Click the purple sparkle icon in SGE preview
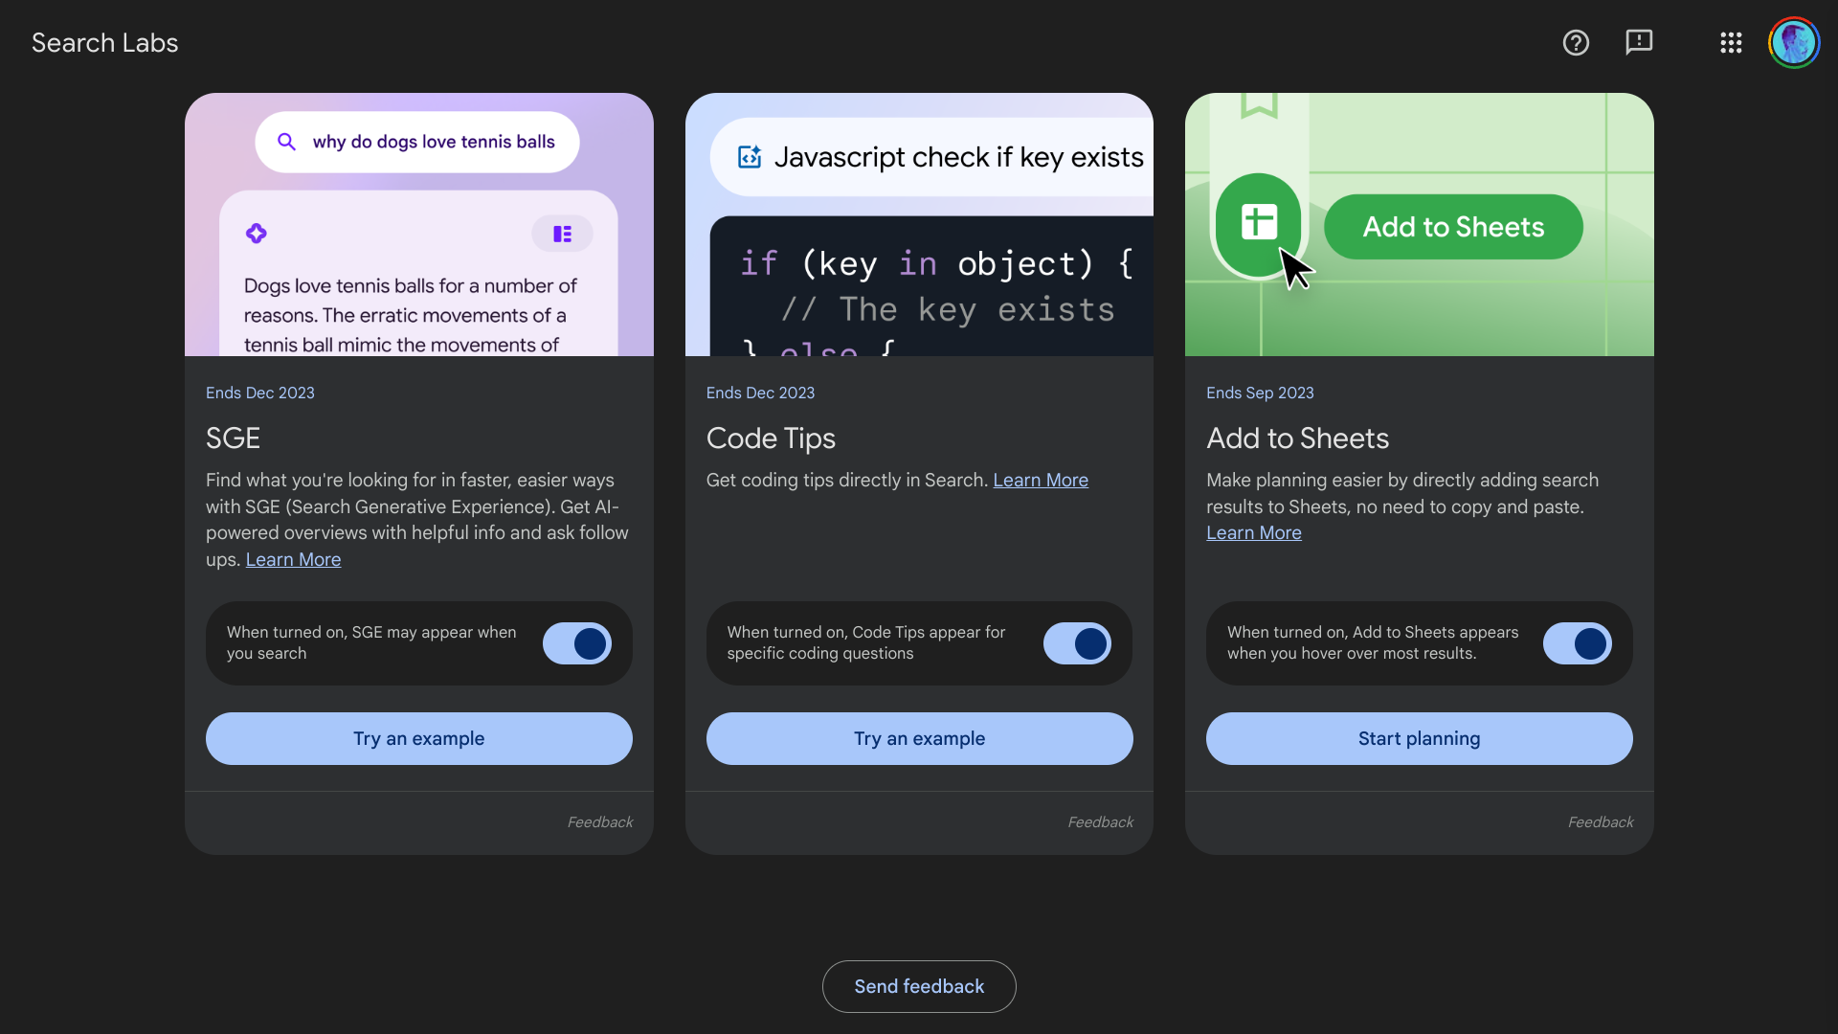1838x1034 pixels. (x=256, y=234)
